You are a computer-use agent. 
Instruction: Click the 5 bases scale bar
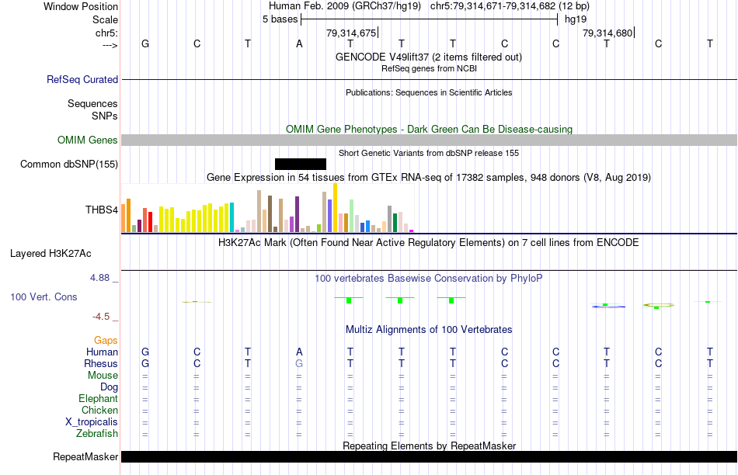[x=430, y=19]
